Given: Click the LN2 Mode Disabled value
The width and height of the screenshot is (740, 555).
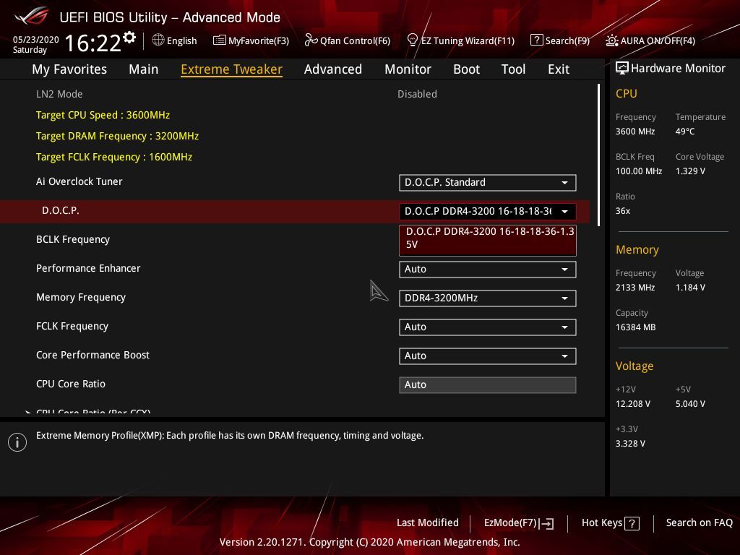Looking at the screenshot, I should [x=417, y=95].
